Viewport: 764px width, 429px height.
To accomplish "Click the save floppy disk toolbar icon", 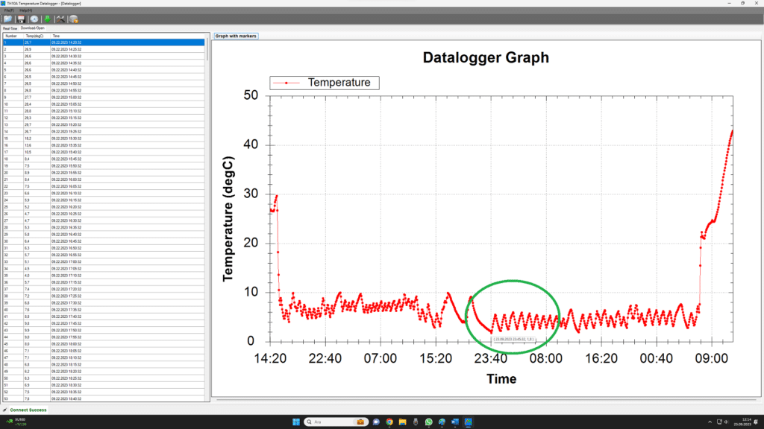I will click(21, 19).
